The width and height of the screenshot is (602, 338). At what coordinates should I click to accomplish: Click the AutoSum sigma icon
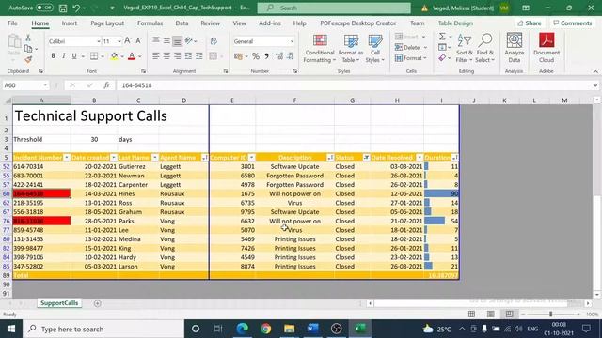pyautogui.click(x=442, y=37)
